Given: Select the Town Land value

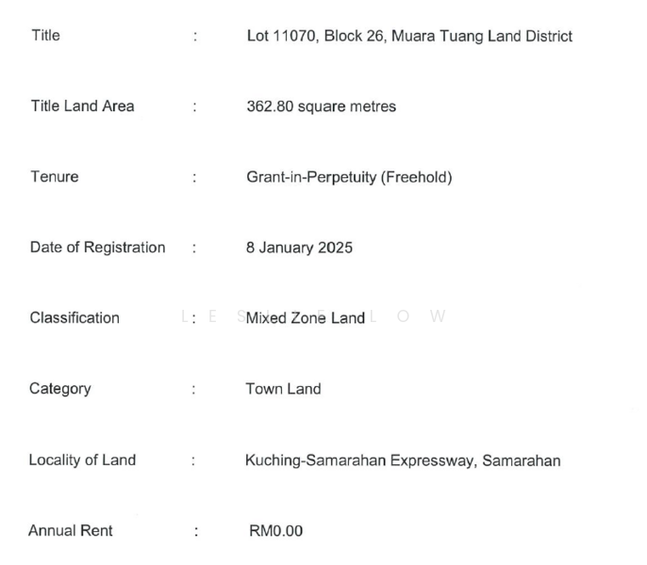Looking at the screenshot, I should pos(283,389).
